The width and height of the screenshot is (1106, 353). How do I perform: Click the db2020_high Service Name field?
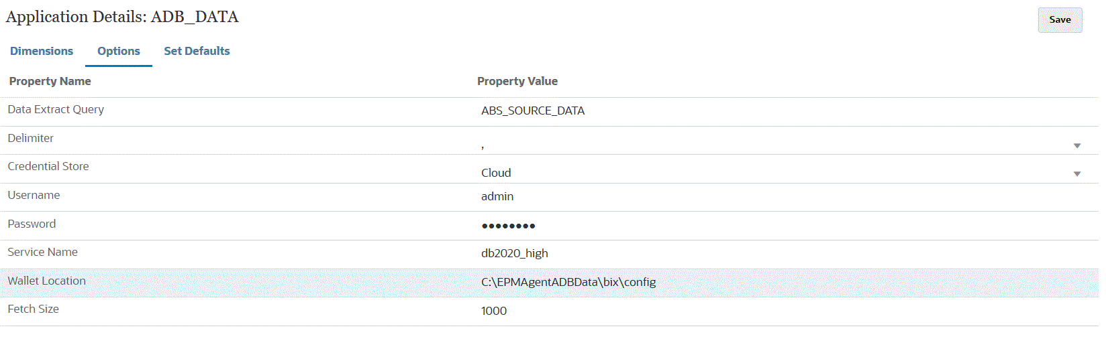click(x=515, y=253)
